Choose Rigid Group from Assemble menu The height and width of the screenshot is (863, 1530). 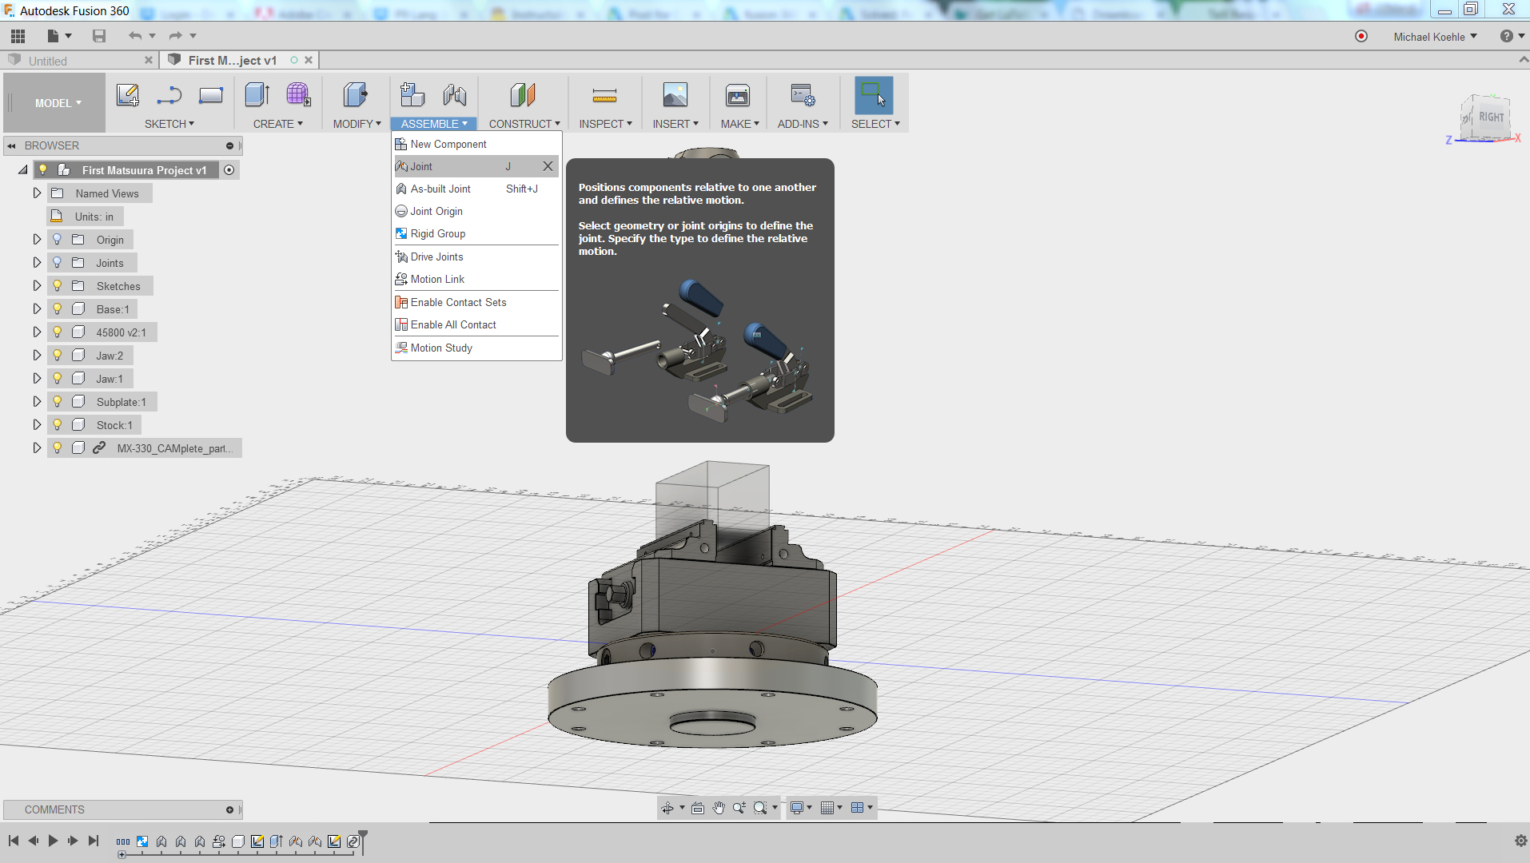click(x=437, y=234)
